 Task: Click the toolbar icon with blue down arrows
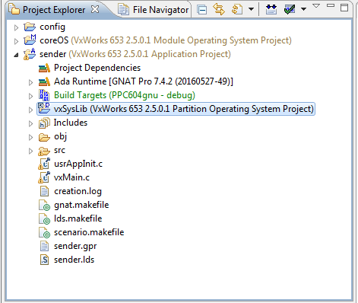point(271,10)
